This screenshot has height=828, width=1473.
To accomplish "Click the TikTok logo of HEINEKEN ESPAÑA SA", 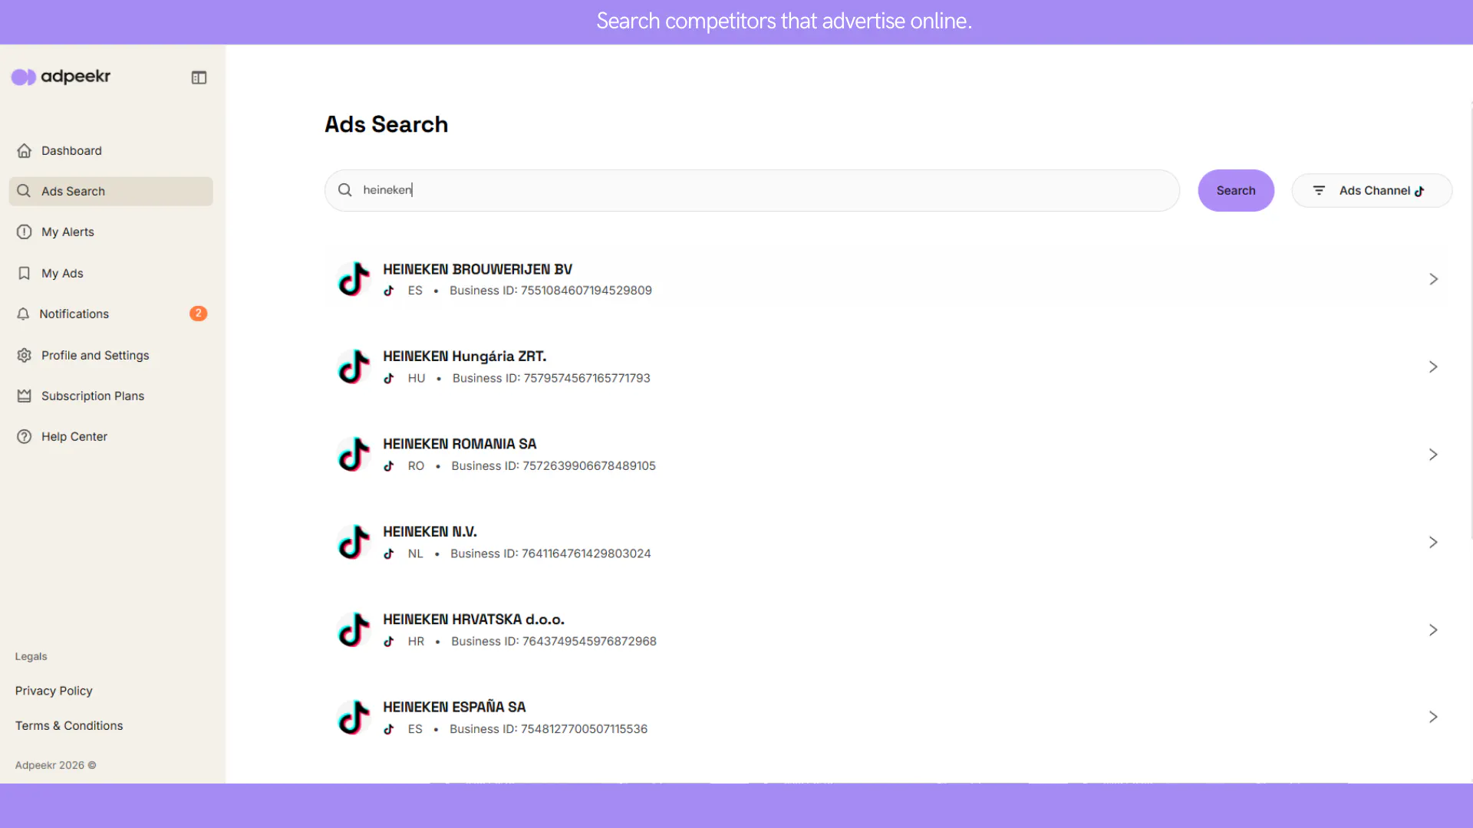I will point(354,718).
